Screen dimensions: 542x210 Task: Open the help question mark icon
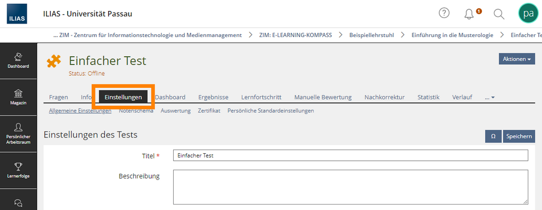(444, 13)
